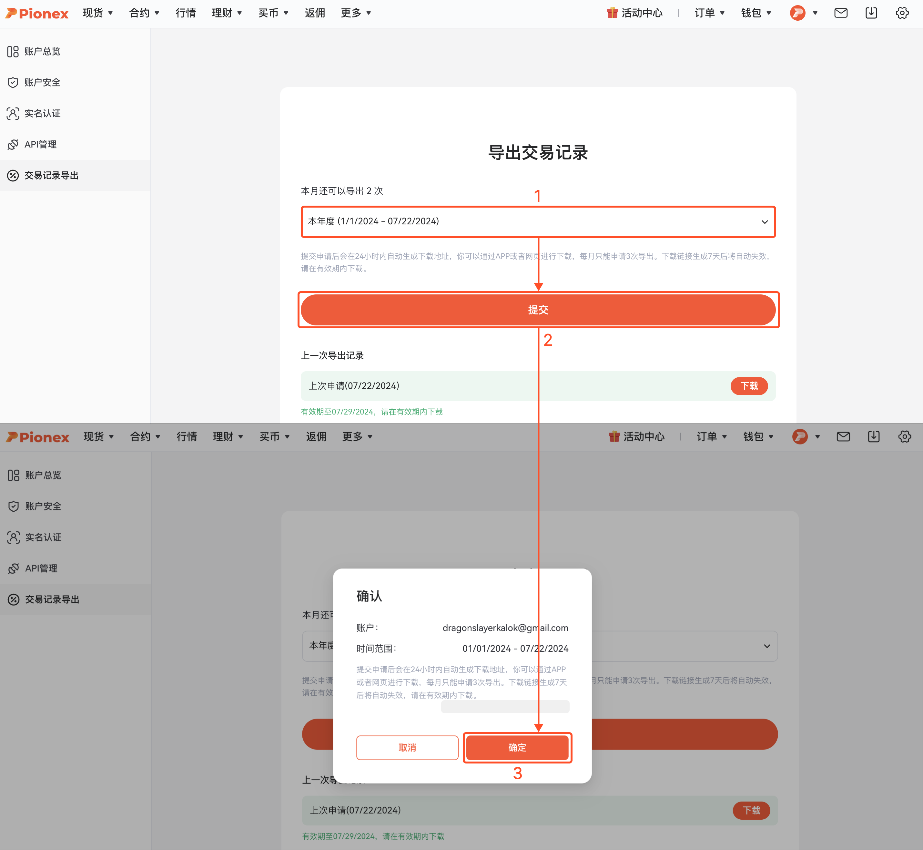
Task: Go to 行情 in the bottom screenshot navbar
Action: pyautogui.click(x=187, y=436)
